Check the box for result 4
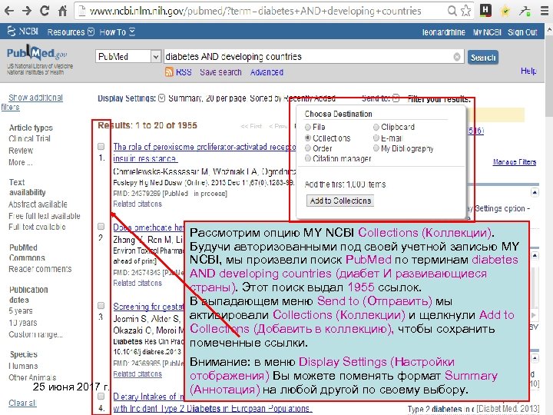553x415 pixels. click(x=101, y=396)
